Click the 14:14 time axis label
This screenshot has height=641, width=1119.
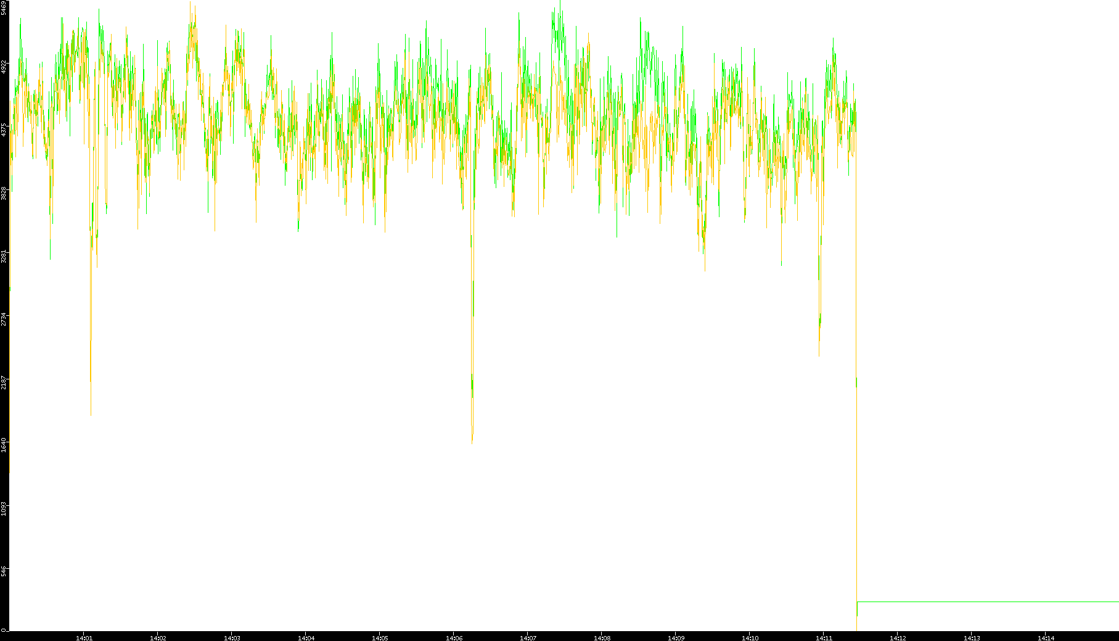[x=1046, y=638]
